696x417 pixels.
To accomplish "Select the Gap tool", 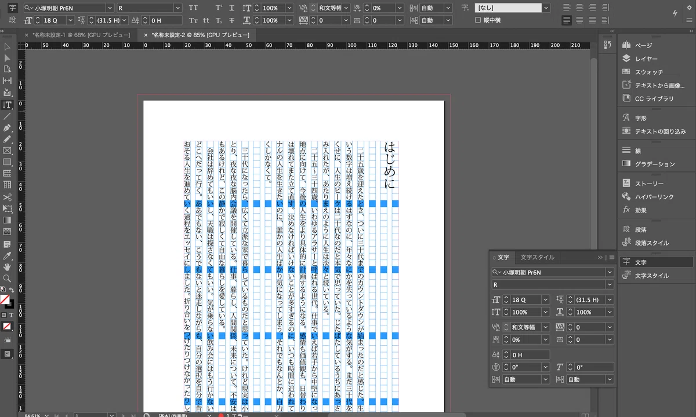I will (7, 81).
